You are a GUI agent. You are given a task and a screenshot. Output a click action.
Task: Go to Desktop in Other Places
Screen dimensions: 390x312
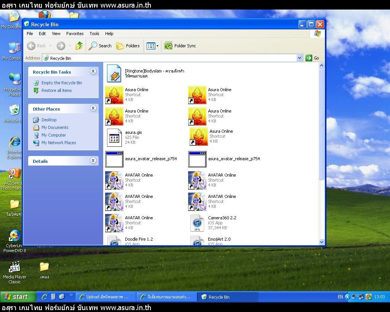coord(49,120)
